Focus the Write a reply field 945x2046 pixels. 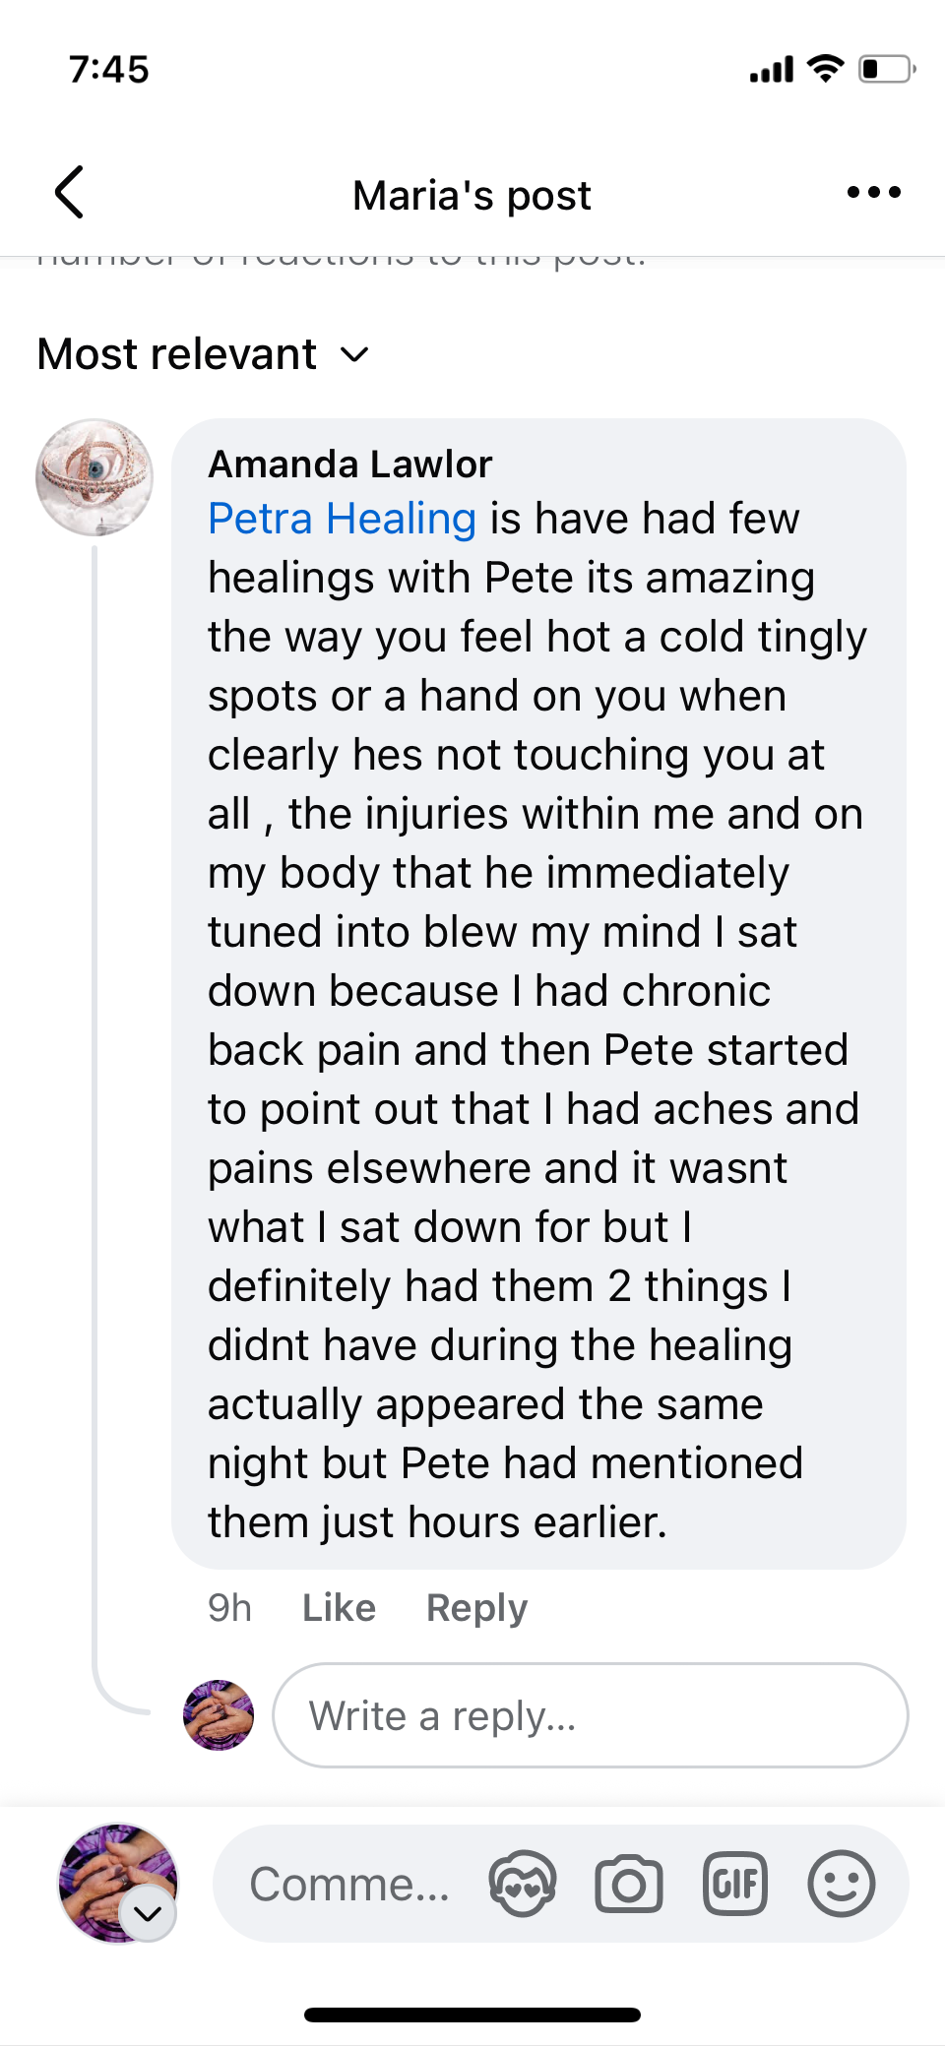[x=590, y=1715]
